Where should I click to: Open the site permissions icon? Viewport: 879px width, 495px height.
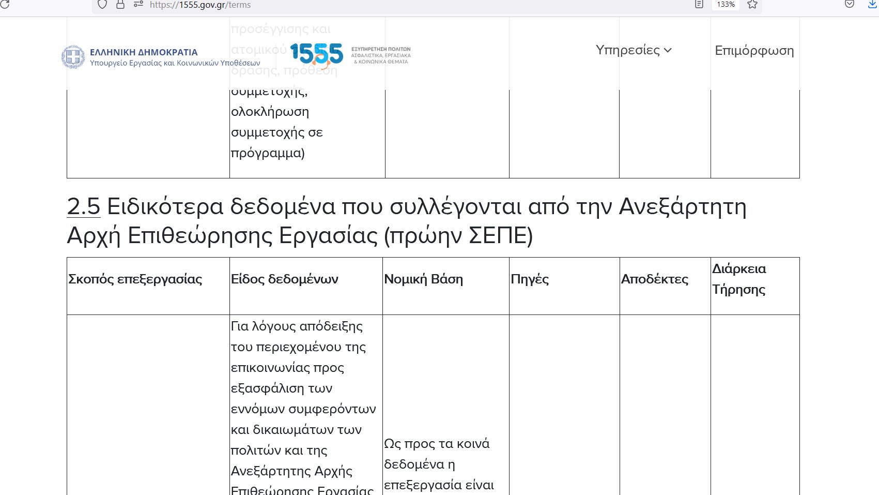tap(138, 5)
